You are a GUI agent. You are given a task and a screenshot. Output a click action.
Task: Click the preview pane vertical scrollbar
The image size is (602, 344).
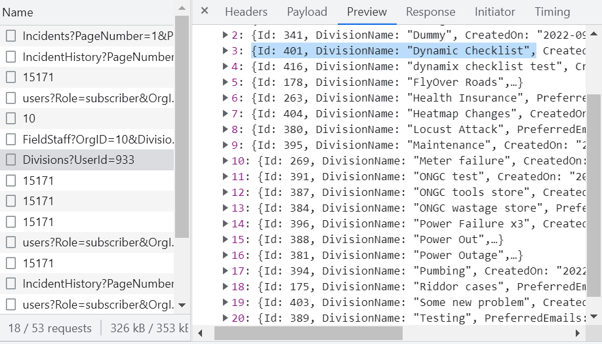point(593,197)
